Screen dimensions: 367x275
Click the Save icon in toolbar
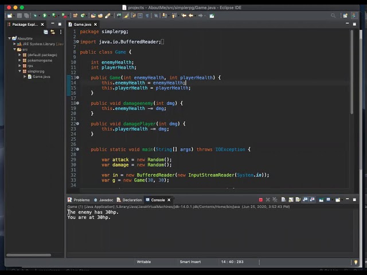[19, 15]
